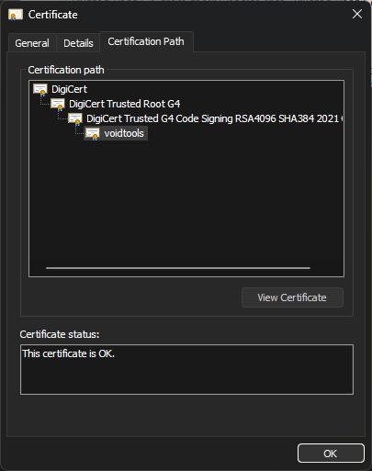Select the voidtools certificate entry

click(124, 133)
